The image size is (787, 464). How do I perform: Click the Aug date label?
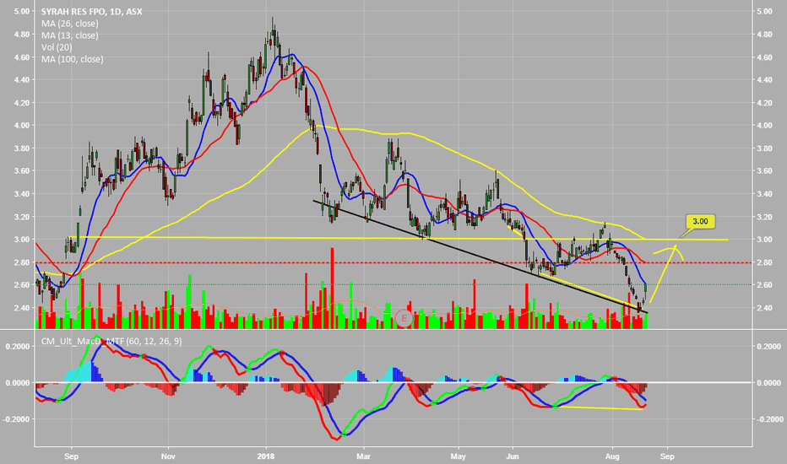pyautogui.click(x=612, y=456)
